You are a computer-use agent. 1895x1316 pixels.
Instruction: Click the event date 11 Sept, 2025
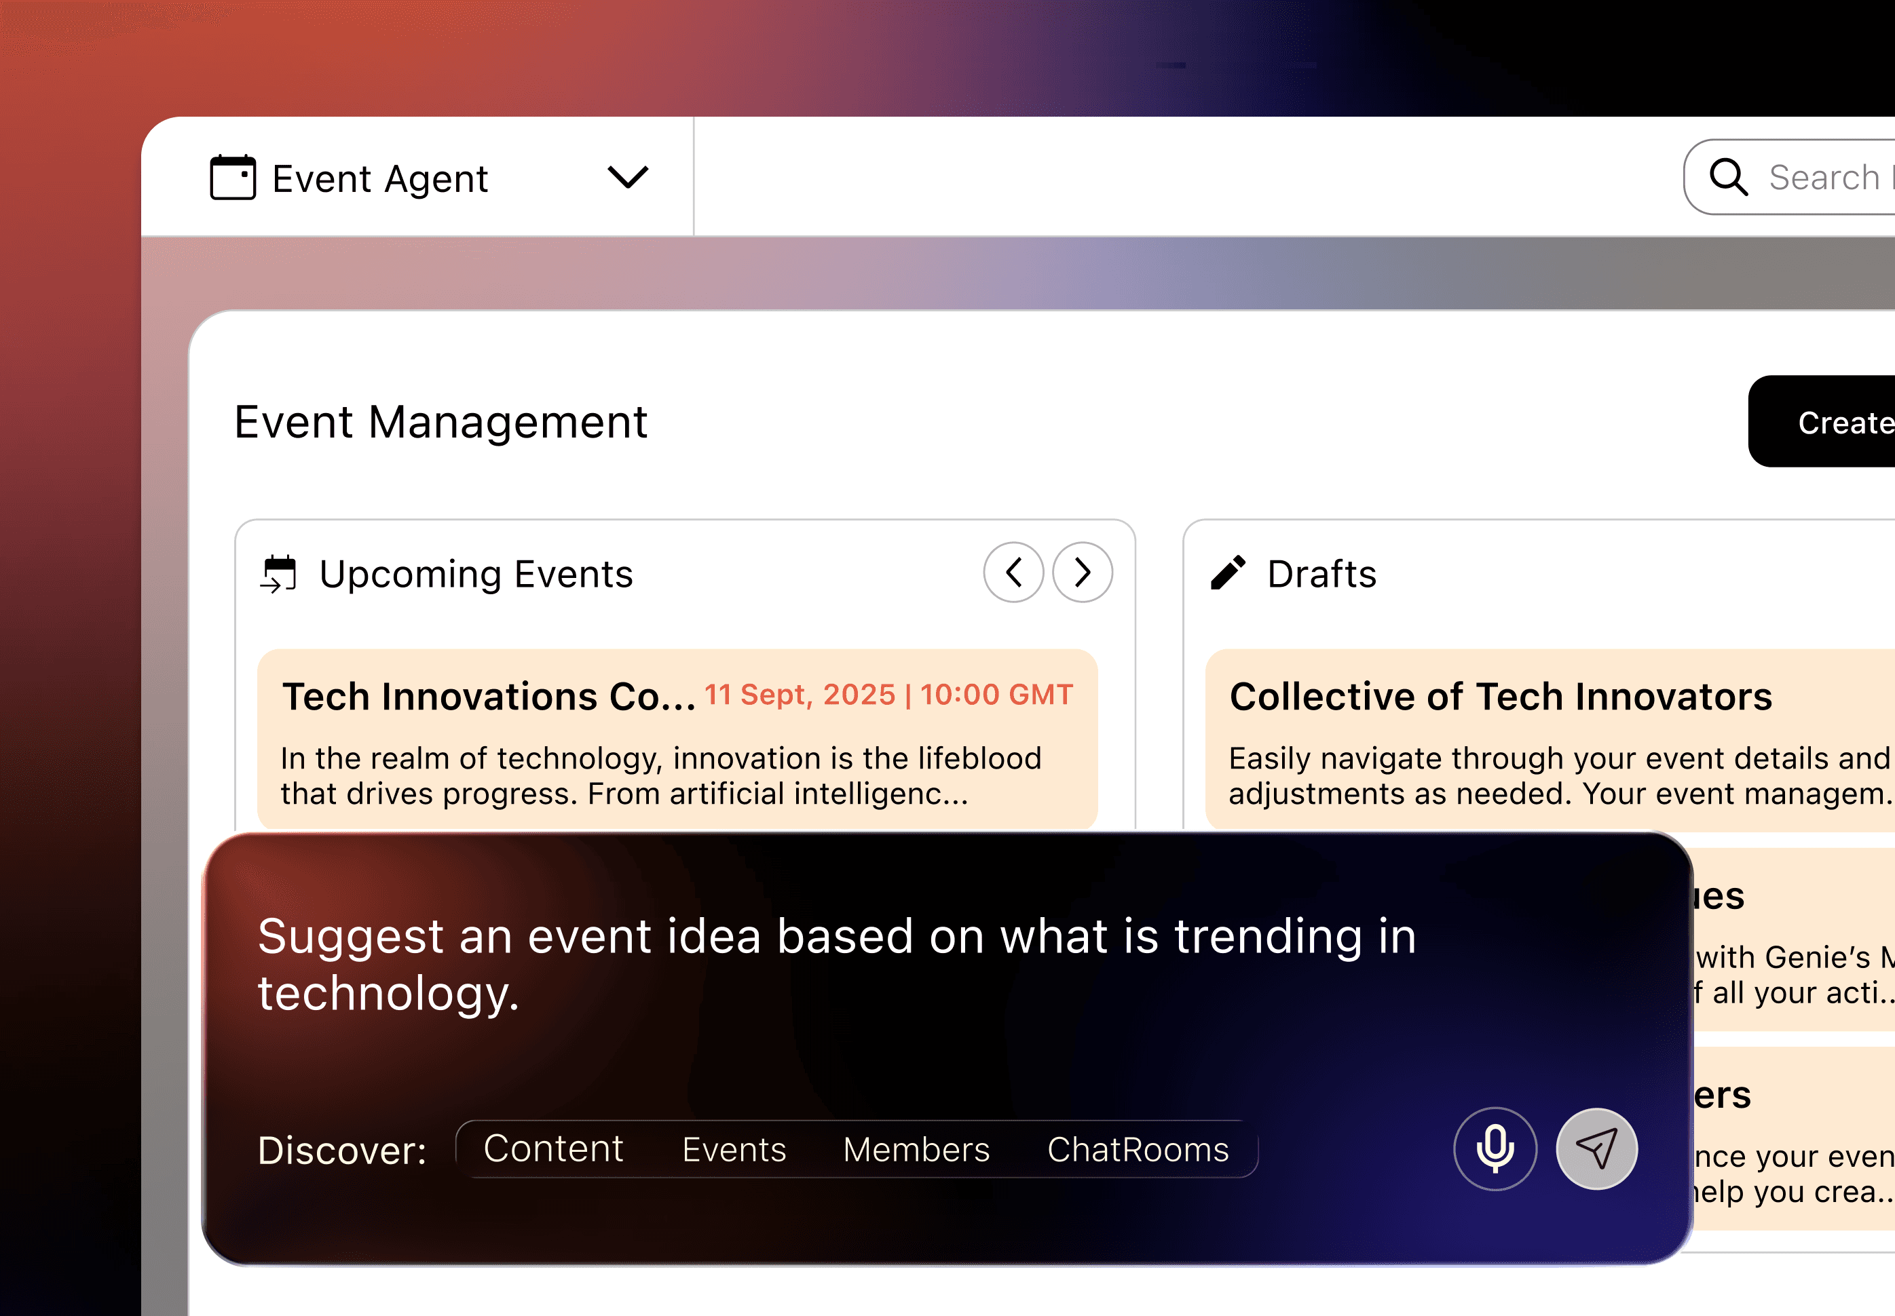pyautogui.click(x=800, y=694)
